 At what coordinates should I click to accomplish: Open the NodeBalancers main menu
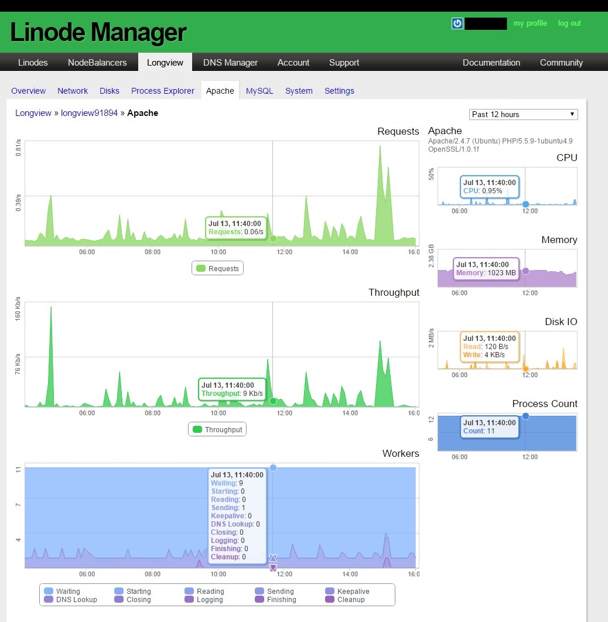tap(97, 62)
